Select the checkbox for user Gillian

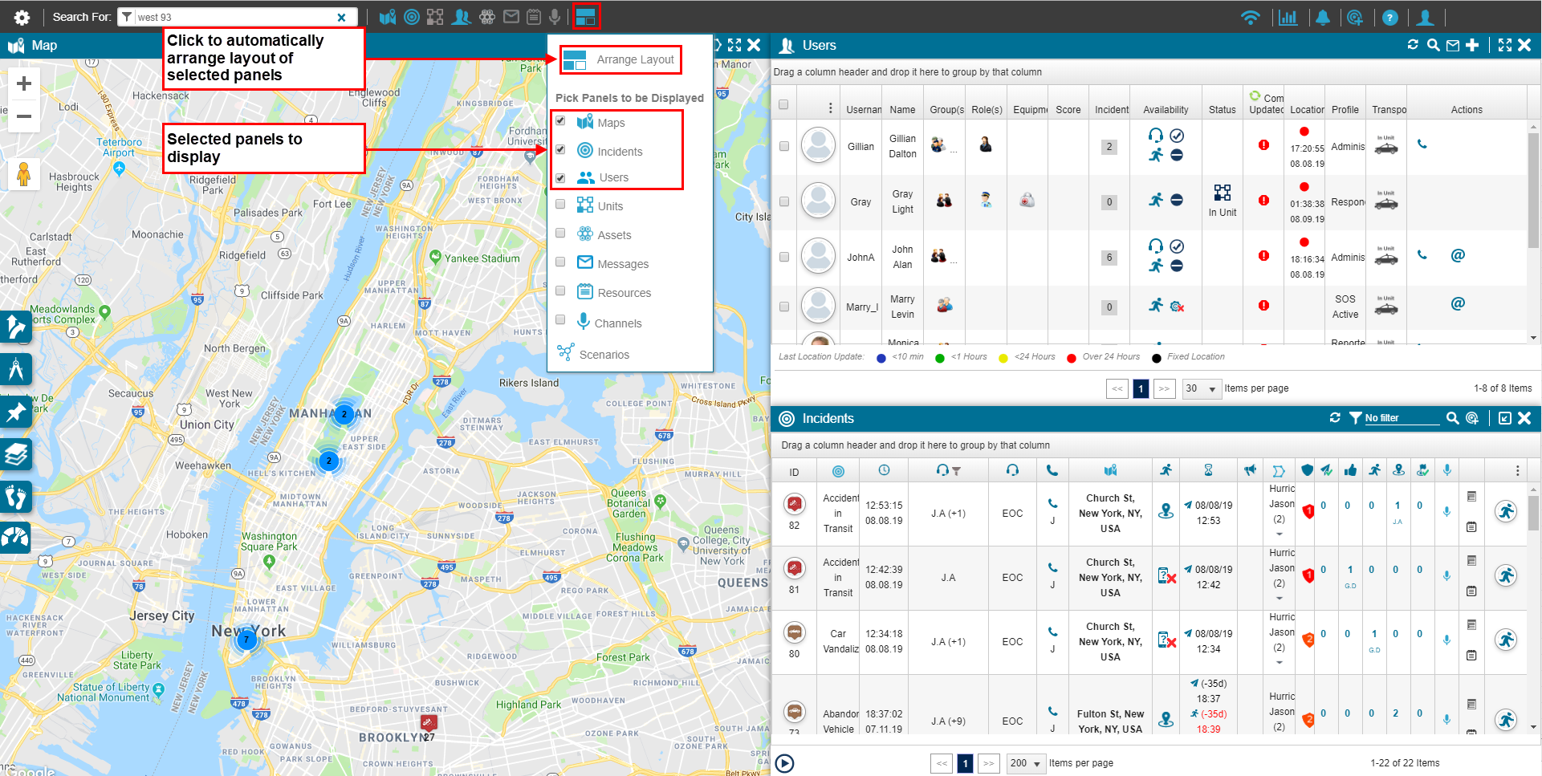pos(784,146)
